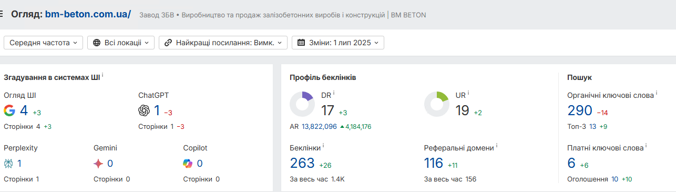Open the 290 organic keywords report
Viewport: 676px width, 192px height.
(x=580, y=110)
